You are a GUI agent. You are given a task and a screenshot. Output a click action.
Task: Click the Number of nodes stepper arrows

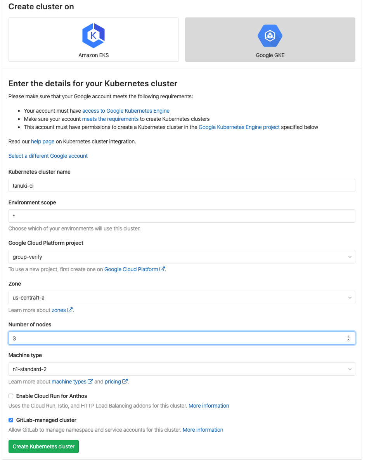tap(348, 338)
